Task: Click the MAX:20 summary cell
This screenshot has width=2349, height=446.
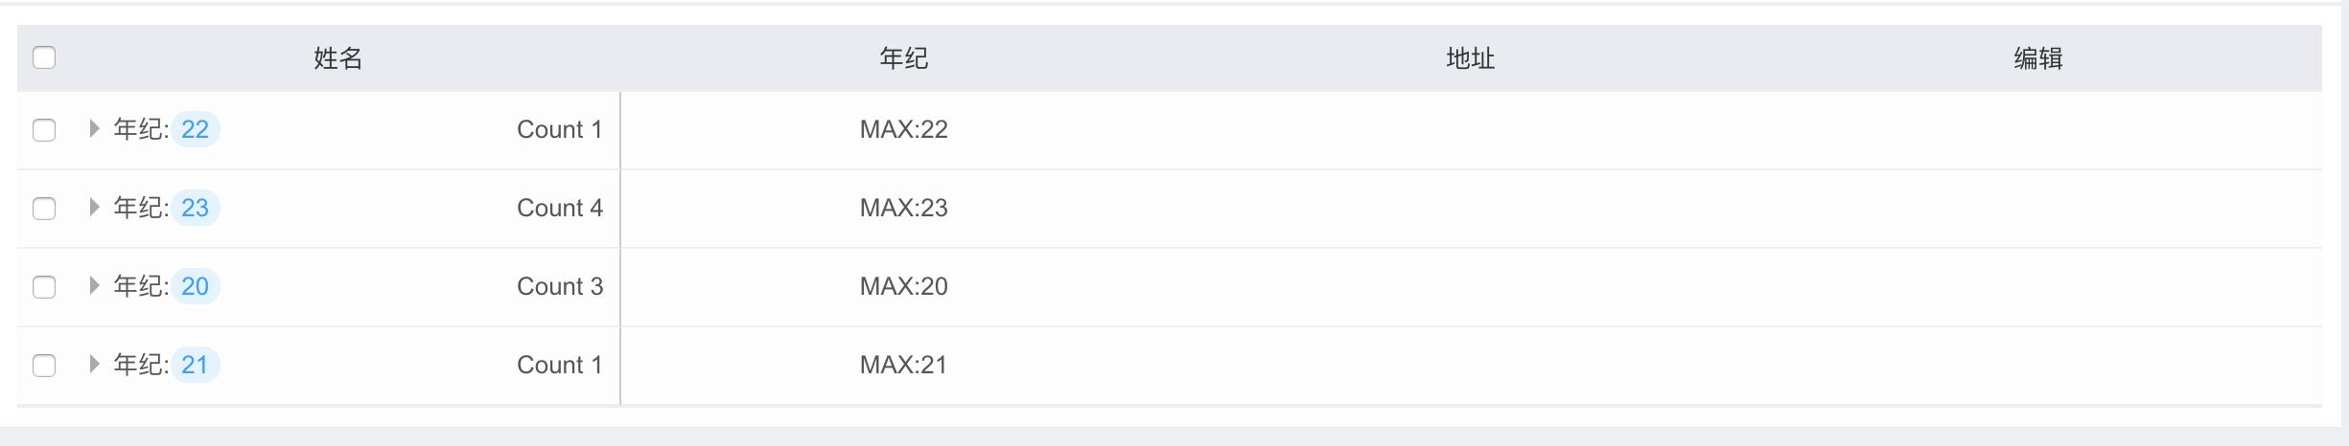Action: click(x=903, y=286)
